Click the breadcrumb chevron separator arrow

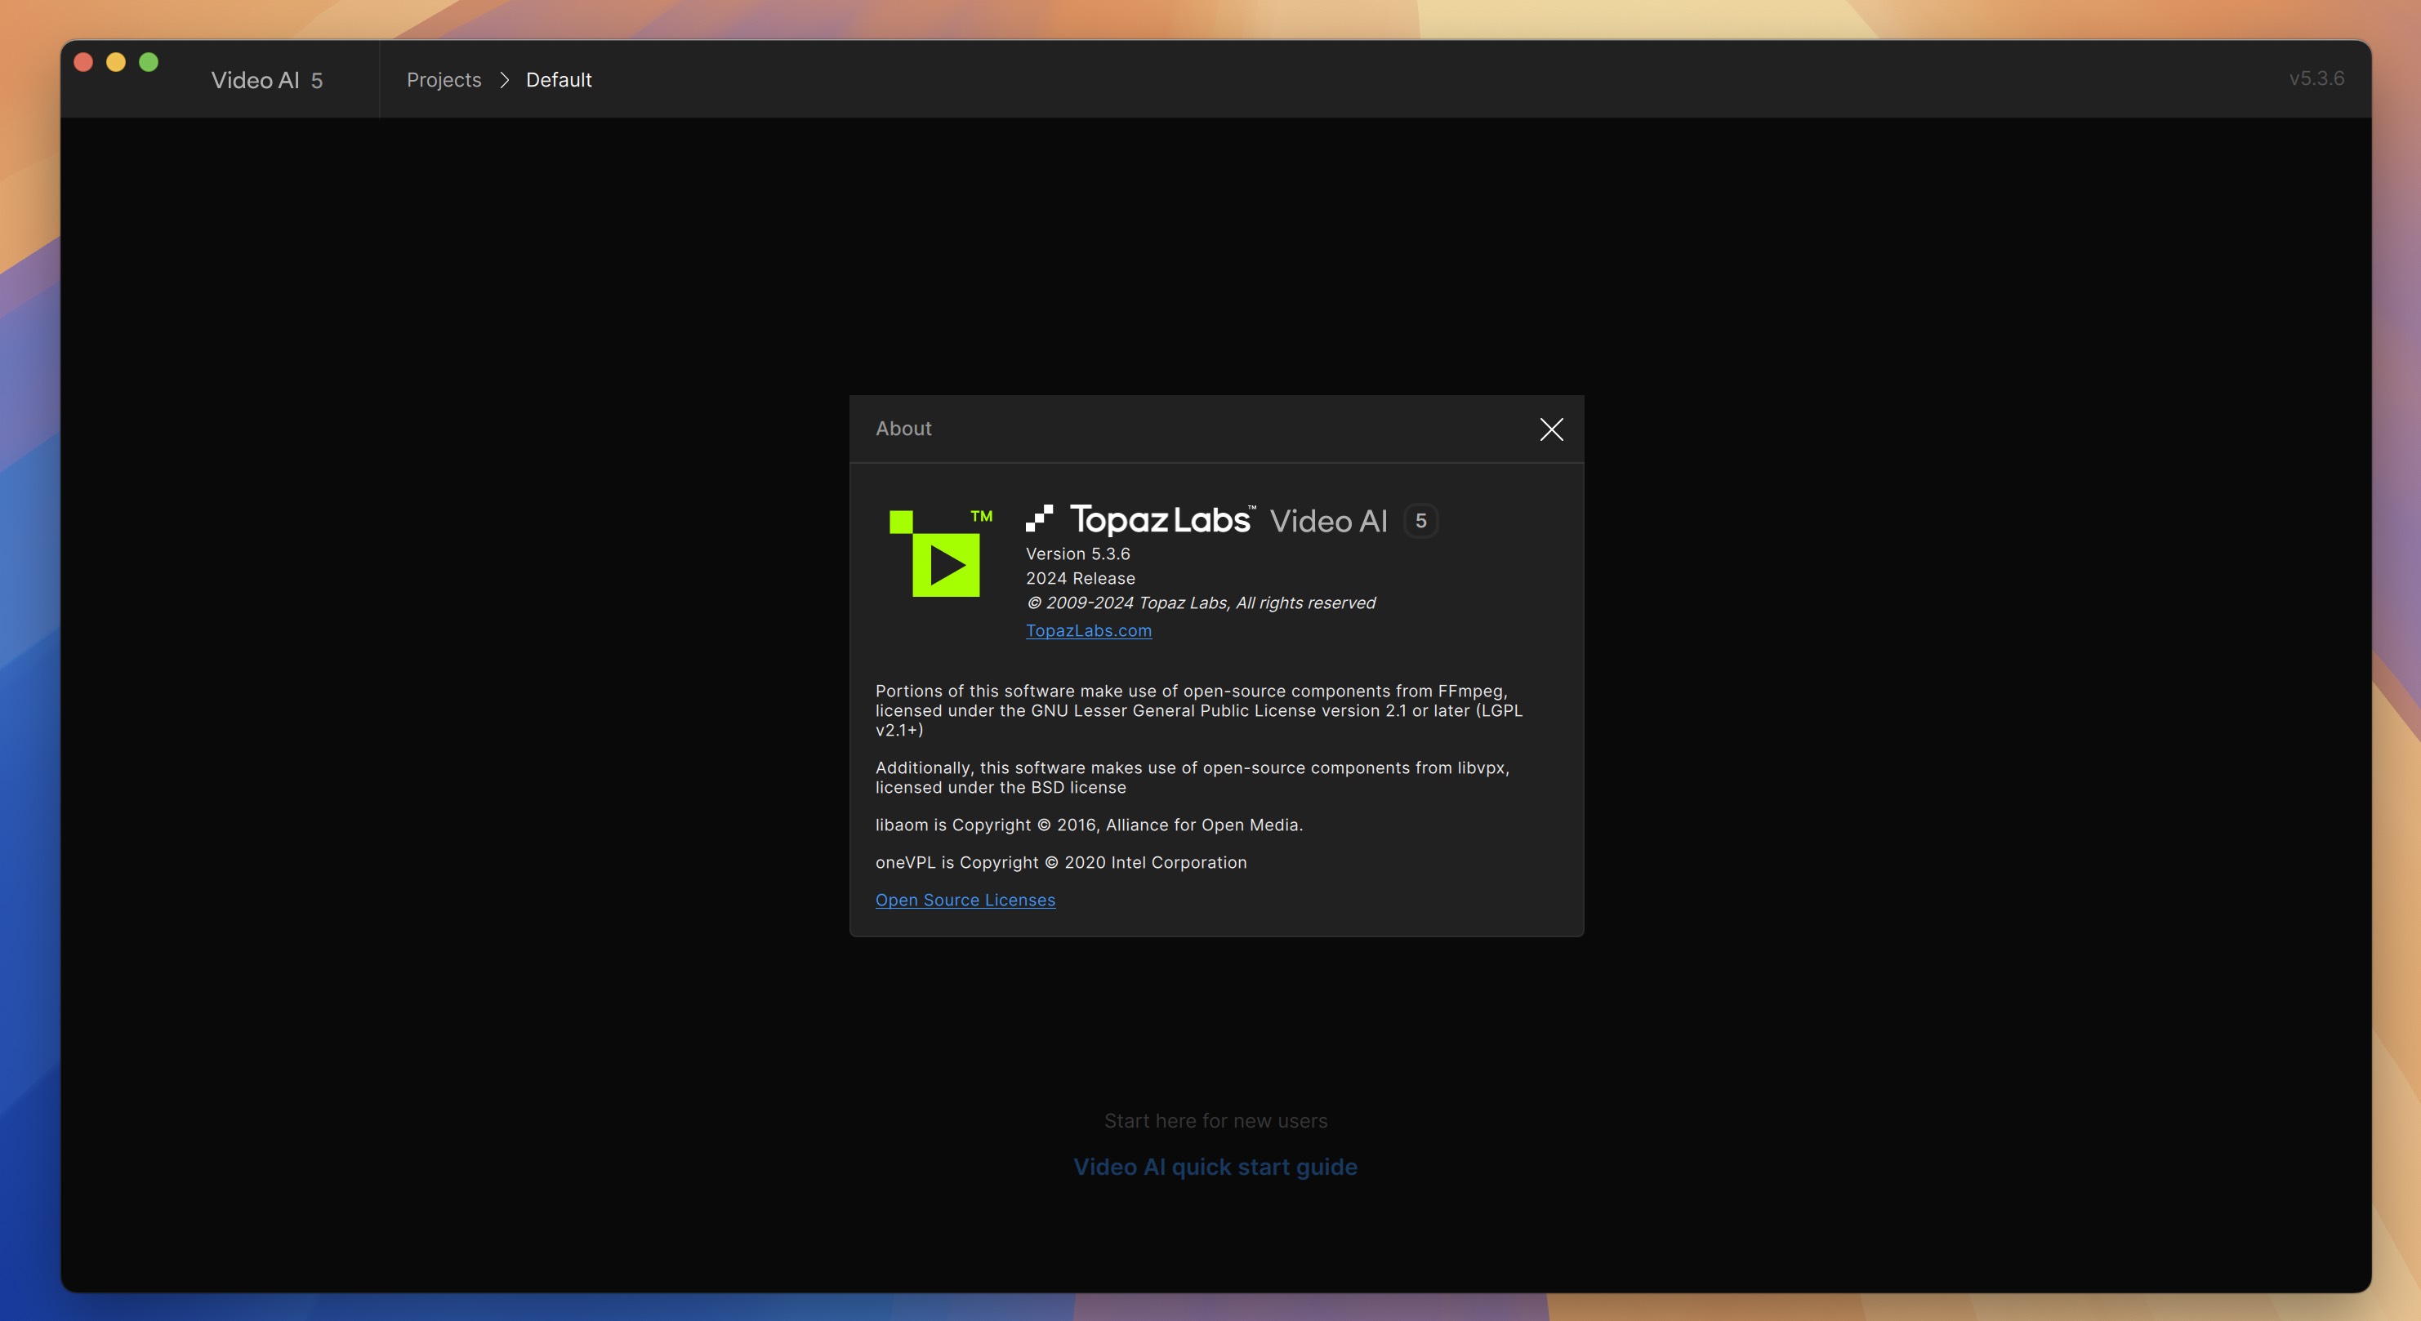[505, 78]
